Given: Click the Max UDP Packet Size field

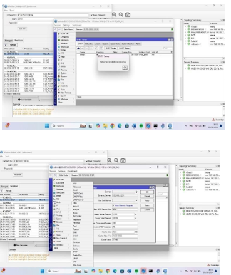Looking at the screenshot, I should tap(125, 209).
